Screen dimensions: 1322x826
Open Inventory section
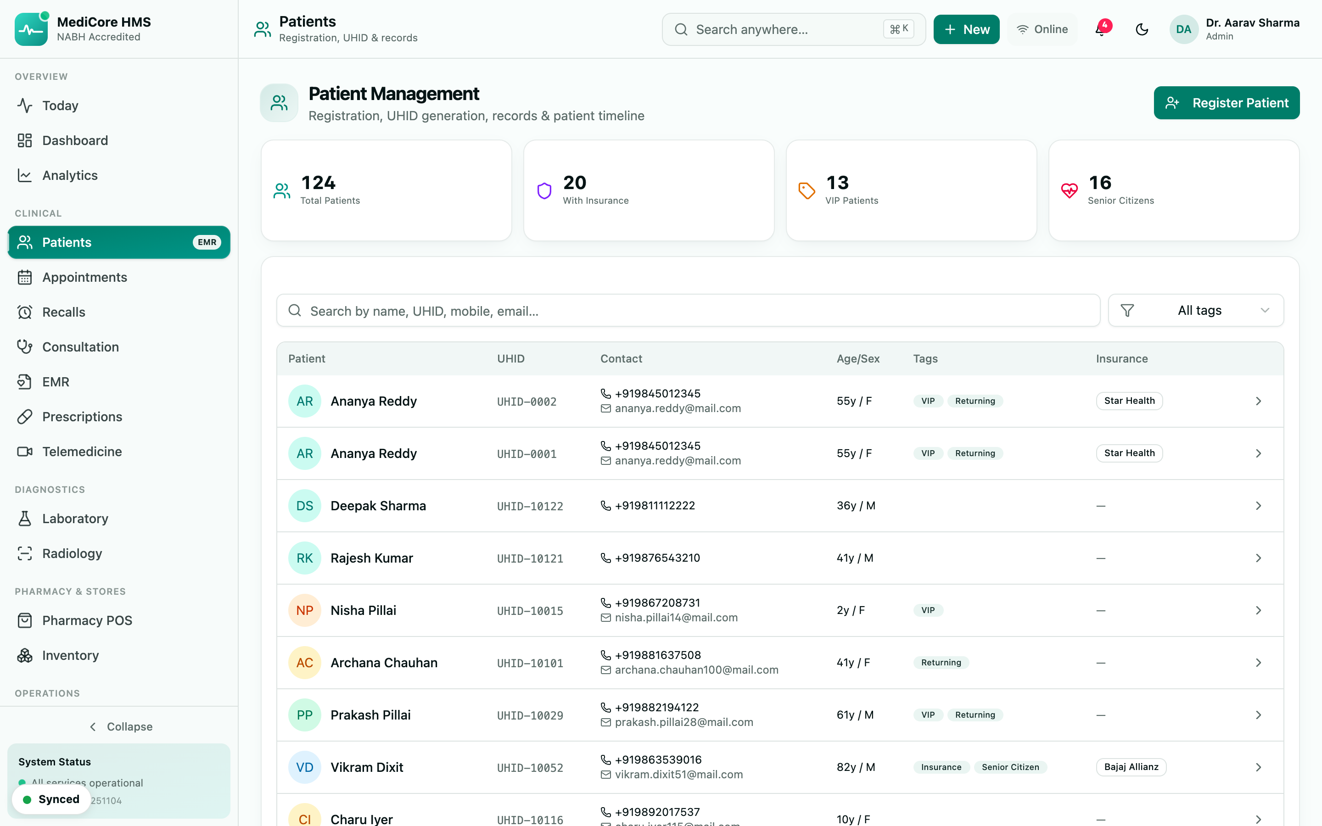tap(119, 656)
